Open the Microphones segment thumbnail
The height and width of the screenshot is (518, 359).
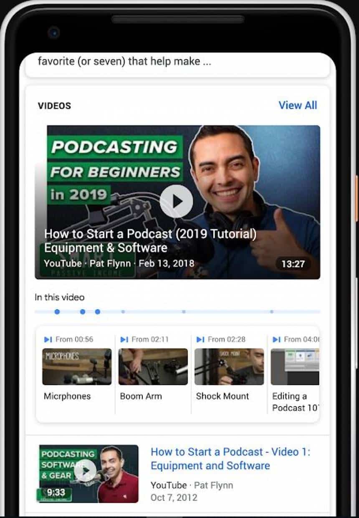point(77,366)
